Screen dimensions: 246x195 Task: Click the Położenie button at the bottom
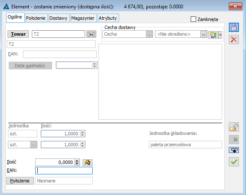(20, 181)
